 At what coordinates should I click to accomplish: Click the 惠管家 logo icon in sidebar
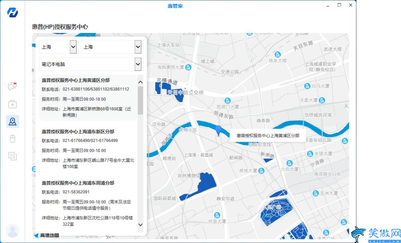coord(12,13)
